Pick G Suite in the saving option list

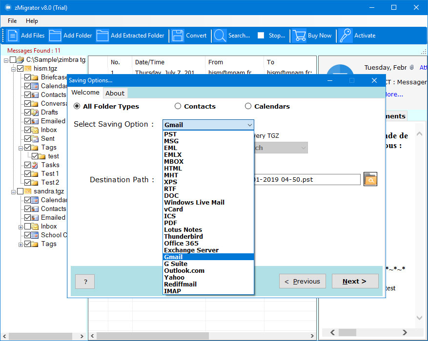[208, 264]
